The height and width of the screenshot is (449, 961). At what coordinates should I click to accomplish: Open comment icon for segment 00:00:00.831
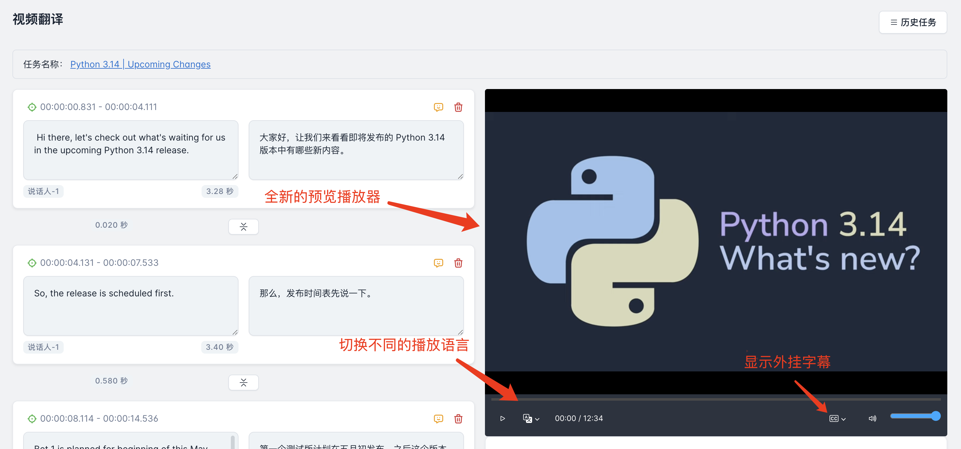[x=438, y=107]
